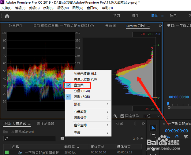Open 图形(G) menu
Screen dimensions: 191x155
click(78, 8)
